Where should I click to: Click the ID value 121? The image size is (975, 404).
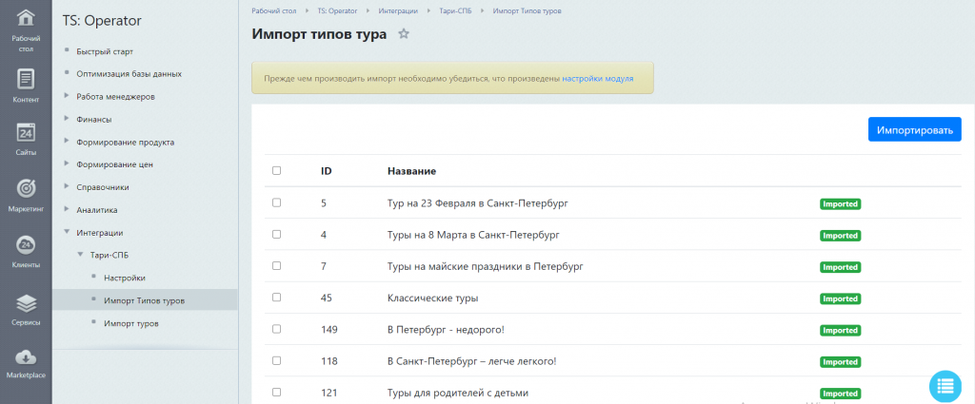tap(328, 393)
